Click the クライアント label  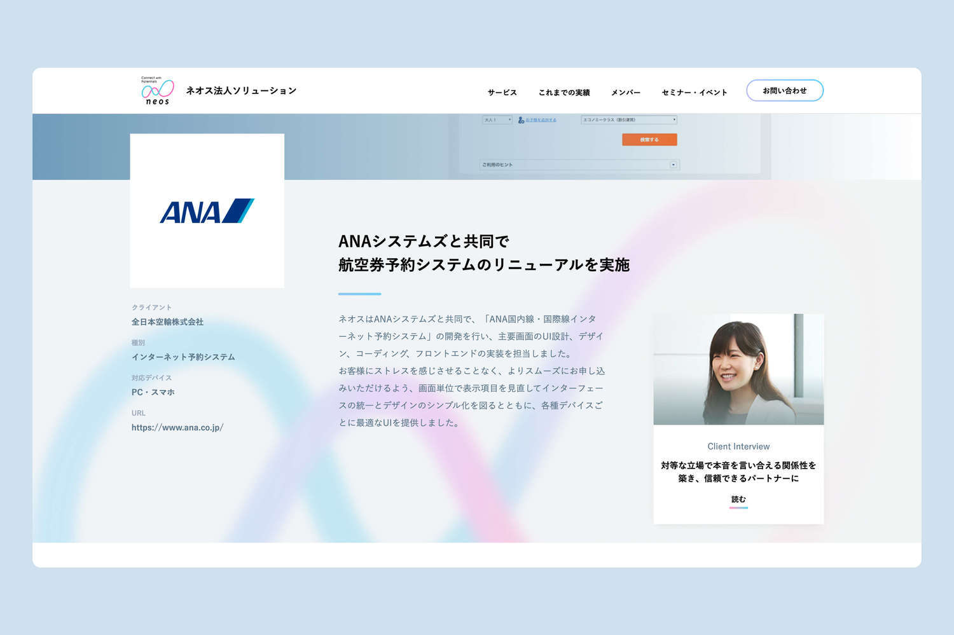pyautogui.click(x=151, y=308)
